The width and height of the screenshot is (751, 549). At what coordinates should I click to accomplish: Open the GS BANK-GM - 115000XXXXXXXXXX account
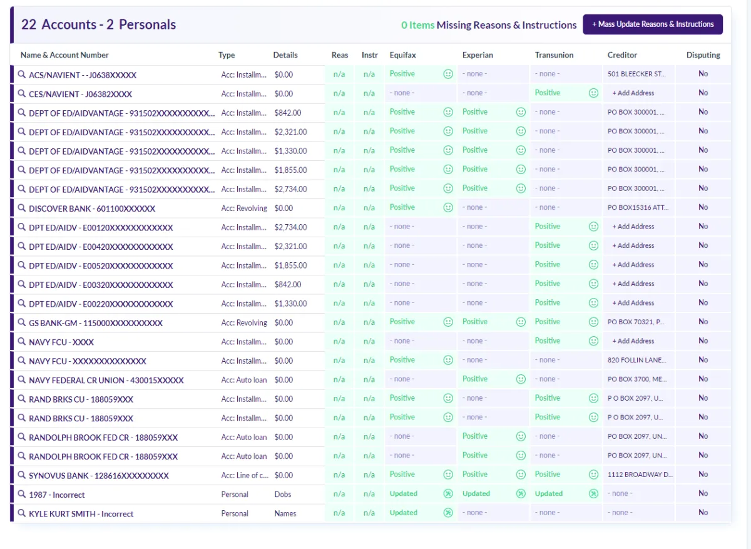(96, 323)
